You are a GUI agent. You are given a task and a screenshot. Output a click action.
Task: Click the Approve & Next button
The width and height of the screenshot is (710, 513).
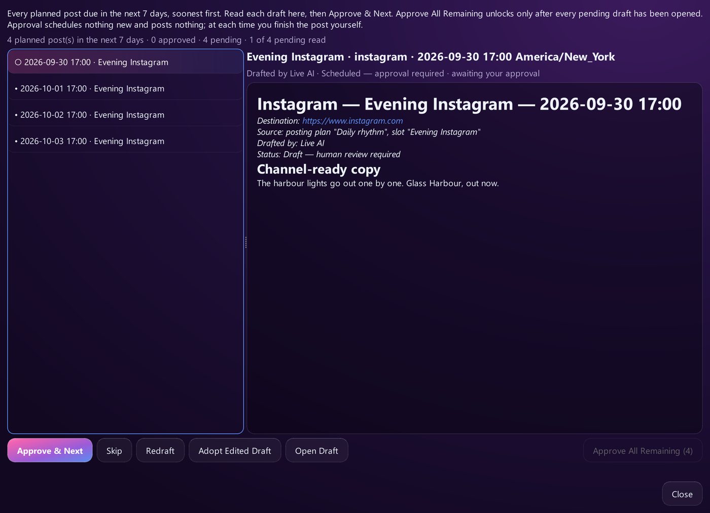pyautogui.click(x=50, y=451)
